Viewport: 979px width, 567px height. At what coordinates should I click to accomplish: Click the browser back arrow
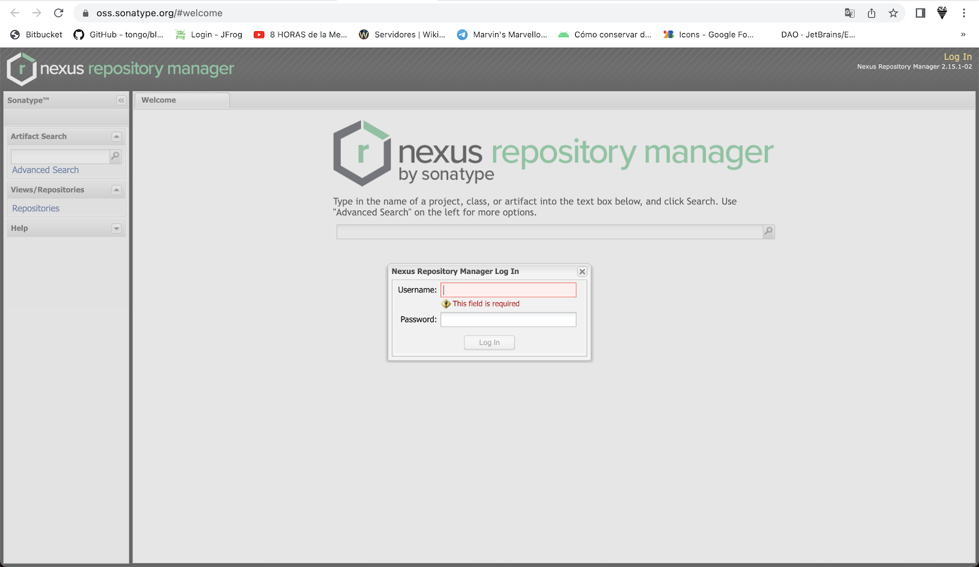pos(15,13)
